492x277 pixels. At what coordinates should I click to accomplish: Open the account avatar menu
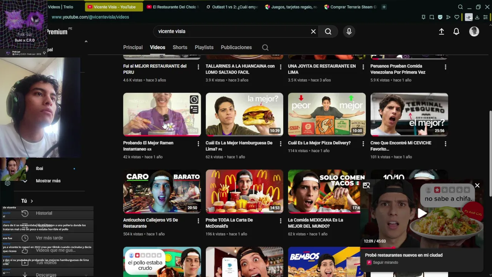(x=474, y=32)
